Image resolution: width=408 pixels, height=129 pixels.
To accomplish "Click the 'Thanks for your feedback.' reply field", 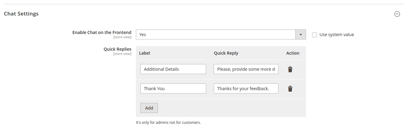I will click(x=246, y=88).
